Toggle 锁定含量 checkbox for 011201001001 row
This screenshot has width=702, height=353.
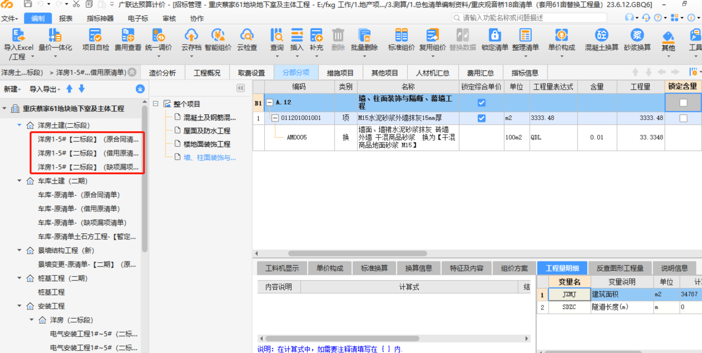(x=683, y=118)
